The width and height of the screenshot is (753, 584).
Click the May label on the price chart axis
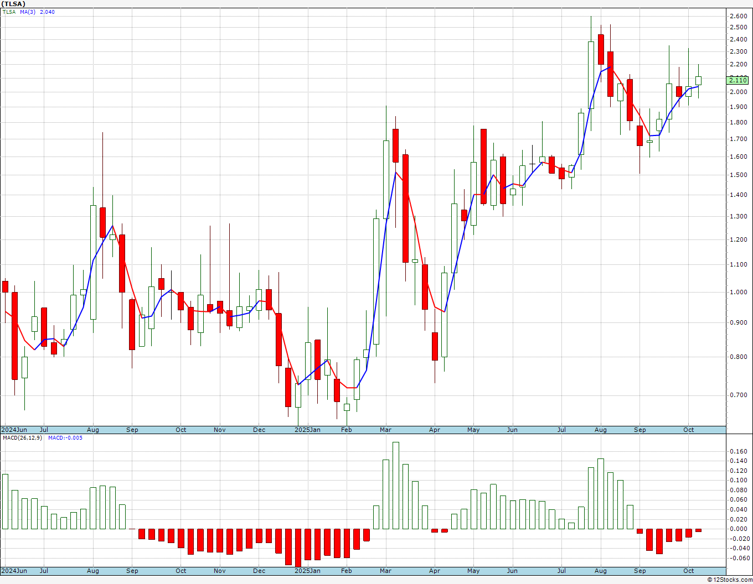tap(473, 430)
